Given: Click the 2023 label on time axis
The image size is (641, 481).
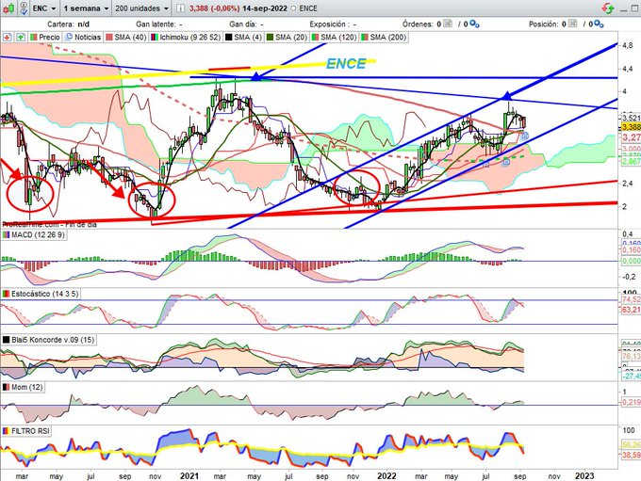Looking at the screenshot, I should (x=584, y=475).
